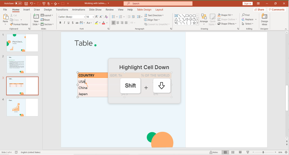This screenshot has height=155, width=289.
Task: Open Notes pane from status bar
Action: (214, 152)
